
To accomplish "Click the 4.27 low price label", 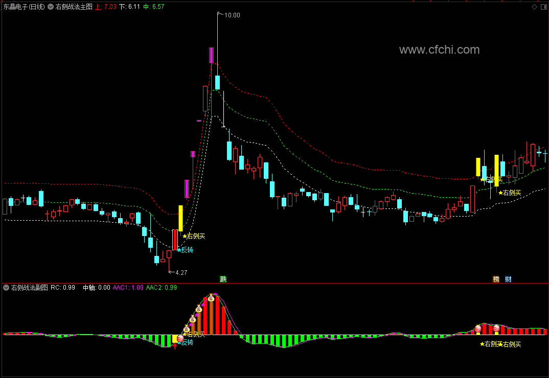I will (x=181, y=272).
